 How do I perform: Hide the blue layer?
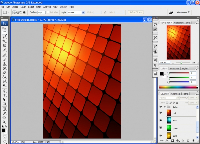161,120
